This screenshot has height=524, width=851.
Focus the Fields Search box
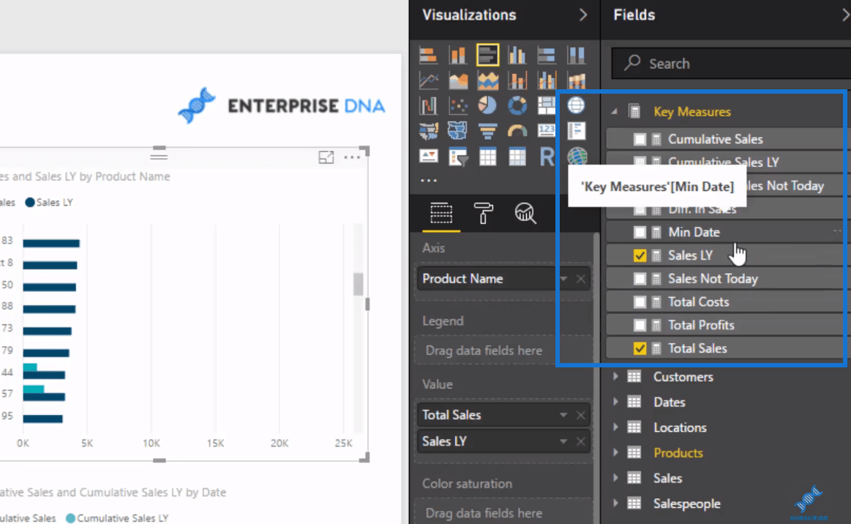tap(730, 64)
